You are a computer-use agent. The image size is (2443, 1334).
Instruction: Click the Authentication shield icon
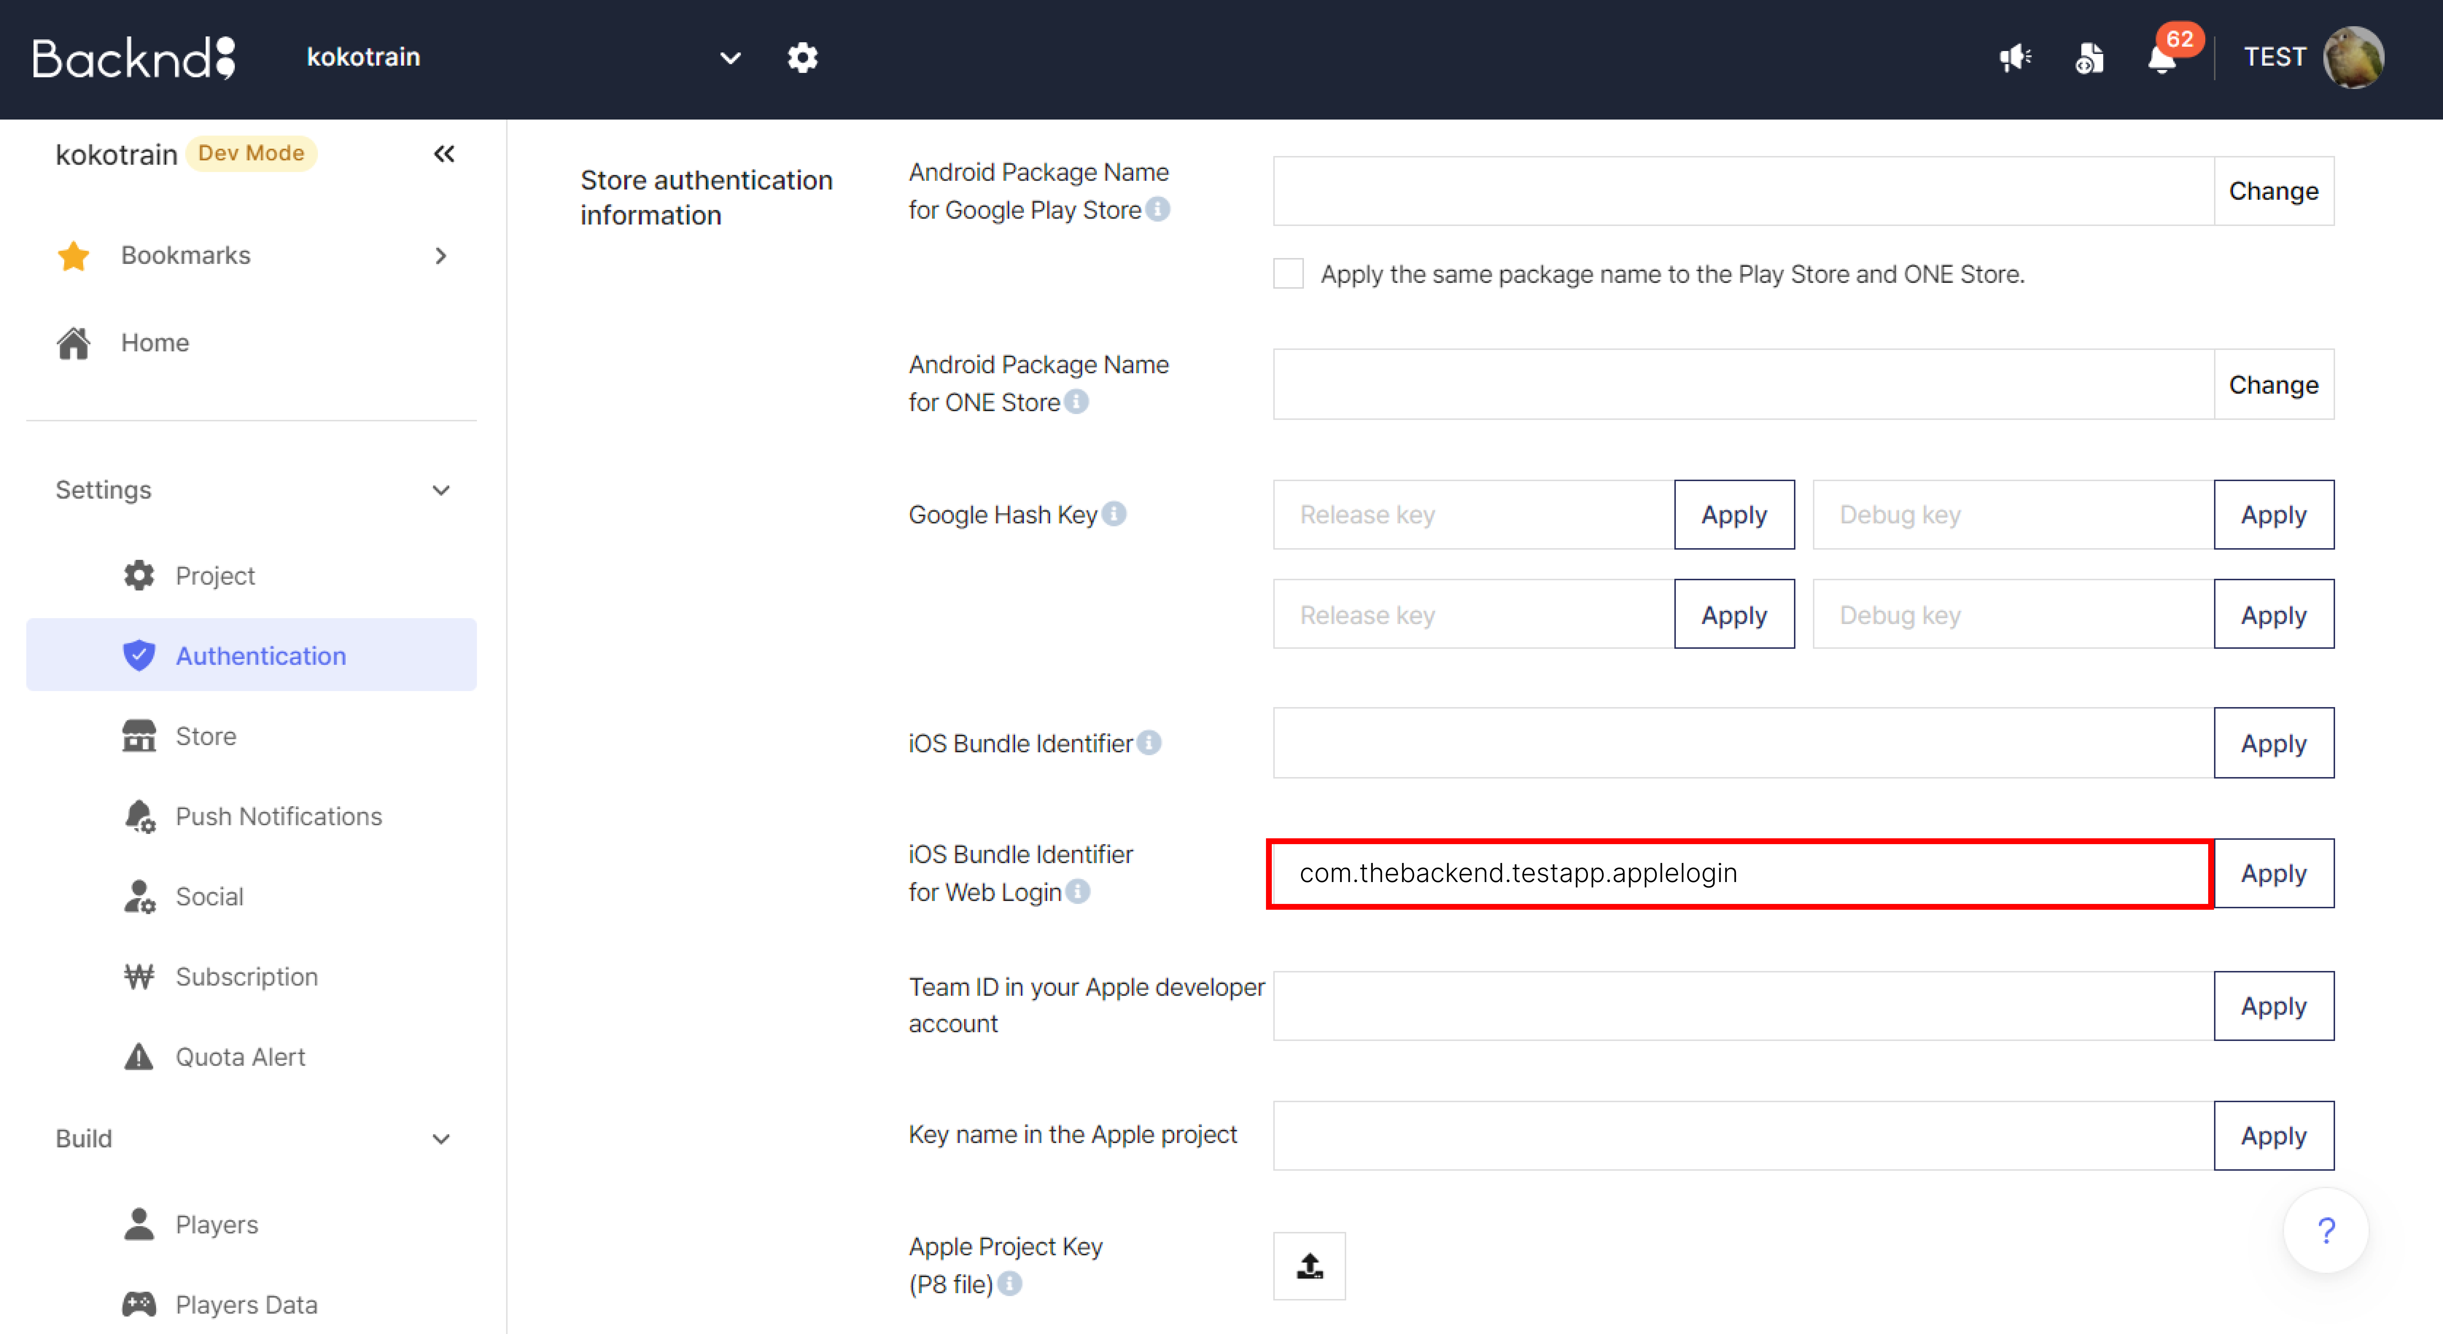(139, 655)
